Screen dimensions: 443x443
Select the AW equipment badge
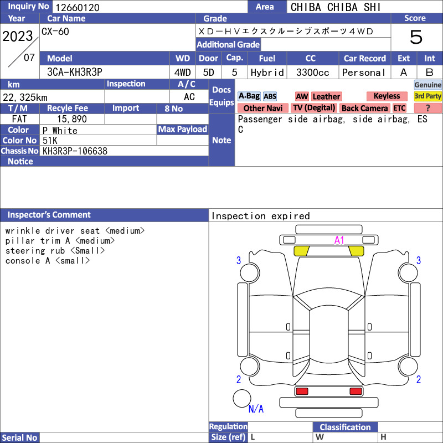pyautogui.click(x=302, y=96)
